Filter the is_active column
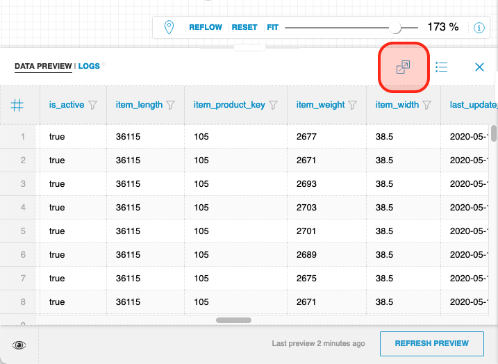Viewport: 498px width, 364px height. point(93,105)
